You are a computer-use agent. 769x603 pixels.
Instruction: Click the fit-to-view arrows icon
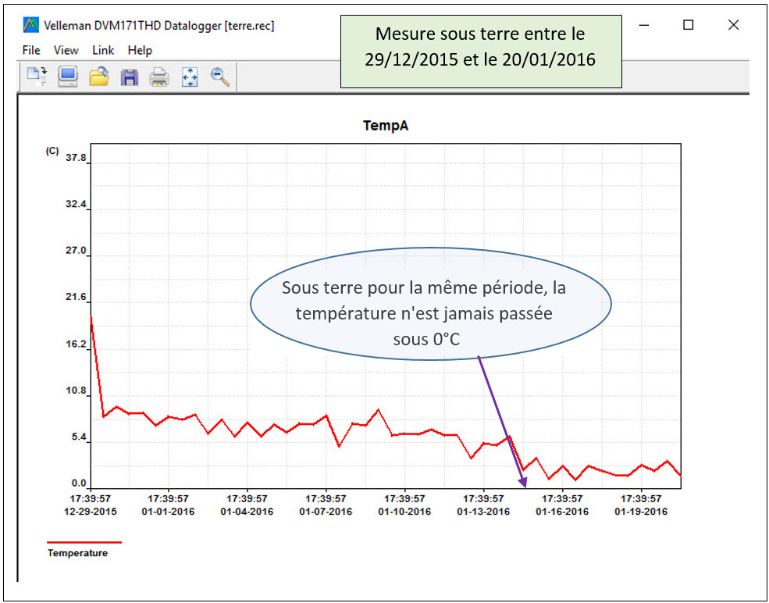point(190,77)
